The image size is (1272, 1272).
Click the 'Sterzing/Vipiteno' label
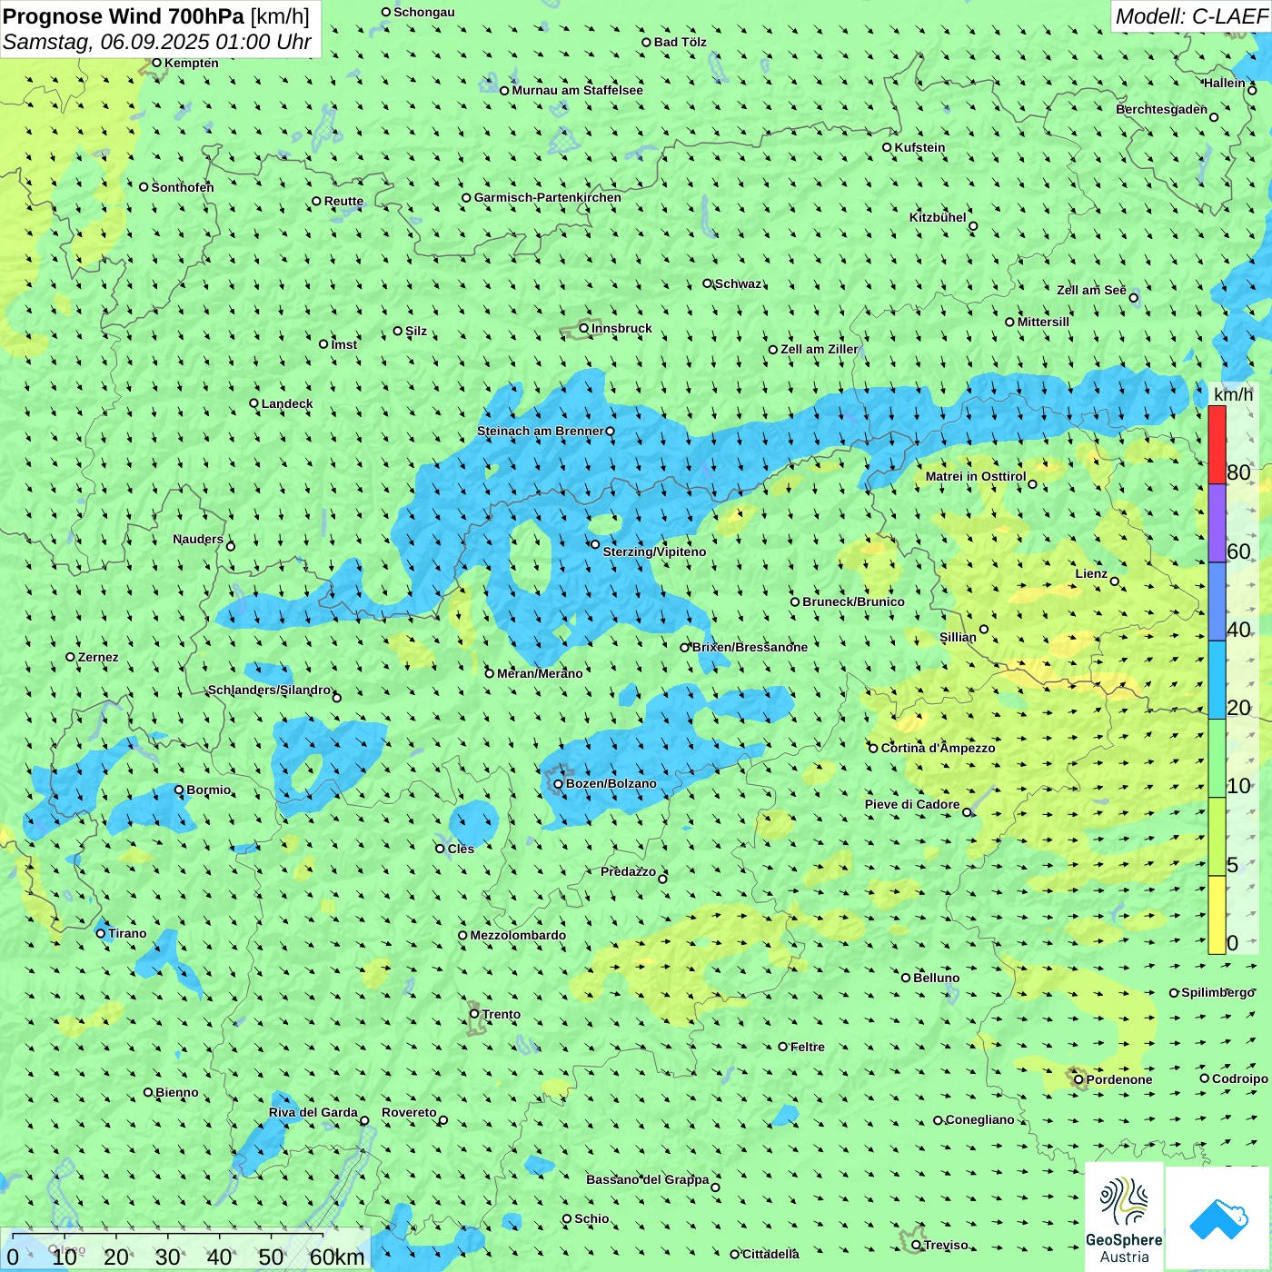click(654, 552)
